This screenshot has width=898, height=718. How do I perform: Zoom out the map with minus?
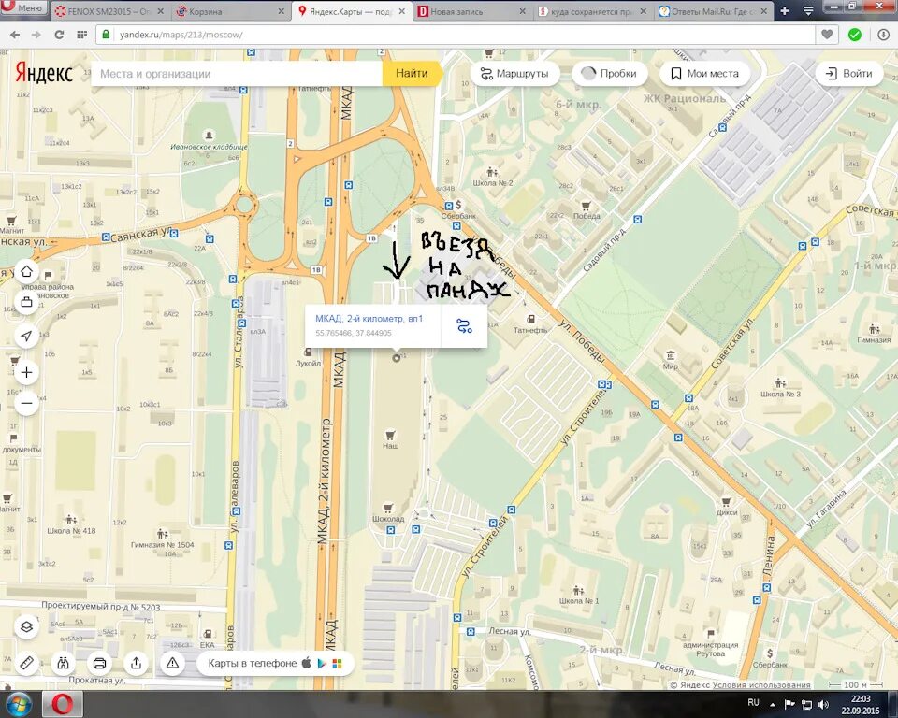[26, 403]
